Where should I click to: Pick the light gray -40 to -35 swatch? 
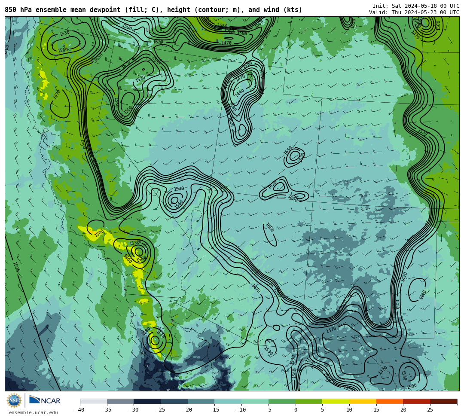pos(94,401)
